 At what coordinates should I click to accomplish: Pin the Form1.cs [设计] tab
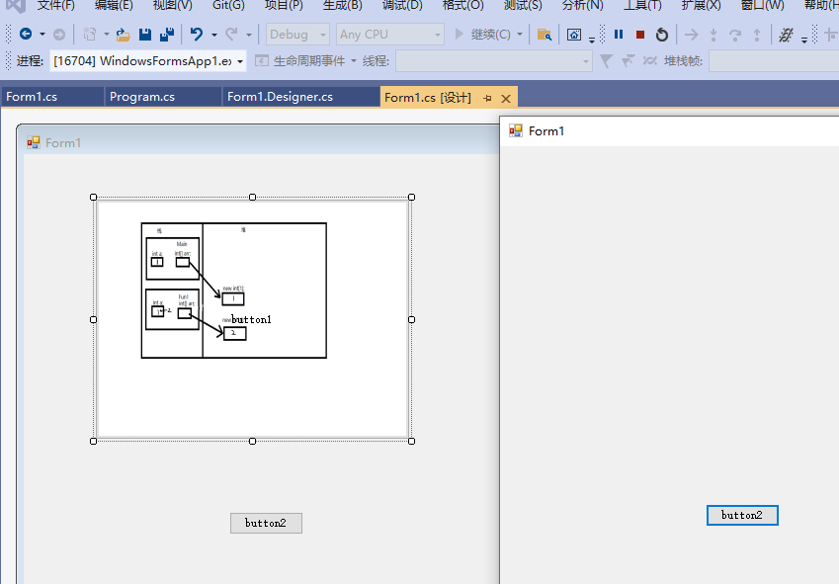487,98
